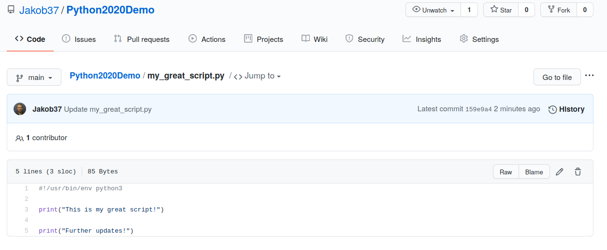This screenshot has height=250, width=607.
Task: Click code line print("Further updates!")
Action: 86,231
